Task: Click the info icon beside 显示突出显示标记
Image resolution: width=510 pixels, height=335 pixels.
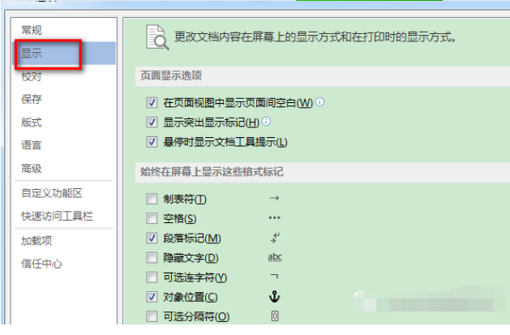Action: click(x=267, y=122)
